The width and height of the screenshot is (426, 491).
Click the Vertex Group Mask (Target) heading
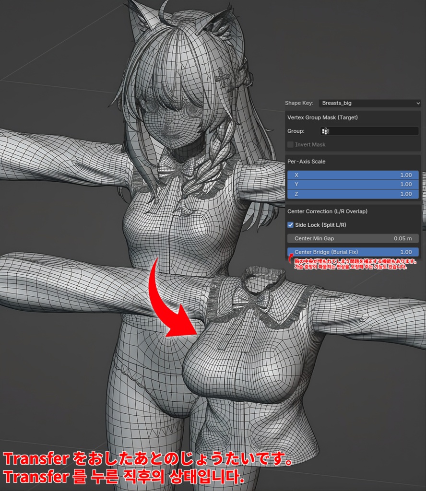(x=322, y=117)
